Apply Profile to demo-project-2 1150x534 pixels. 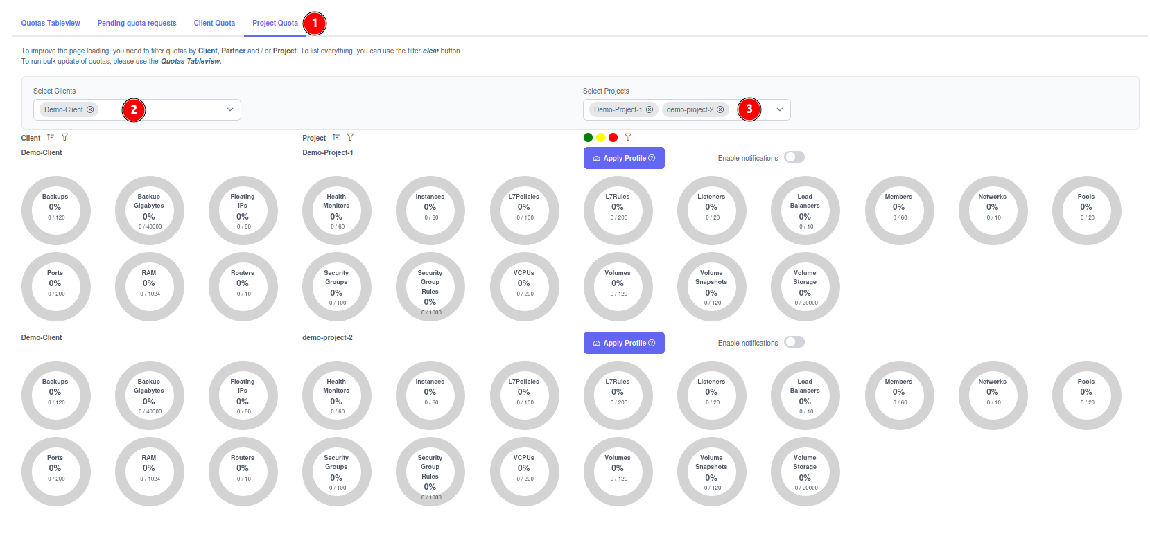pyautogui.click(x=624, y=343)
